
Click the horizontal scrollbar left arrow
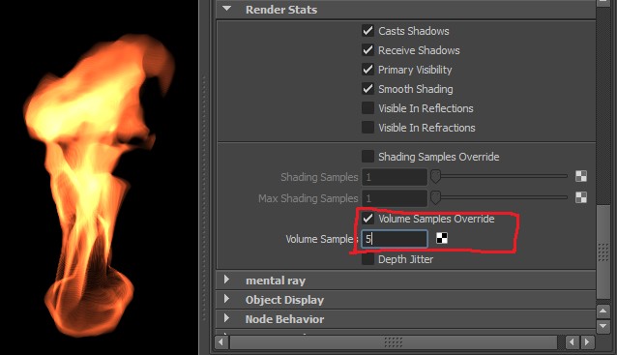tap(221, 342)
